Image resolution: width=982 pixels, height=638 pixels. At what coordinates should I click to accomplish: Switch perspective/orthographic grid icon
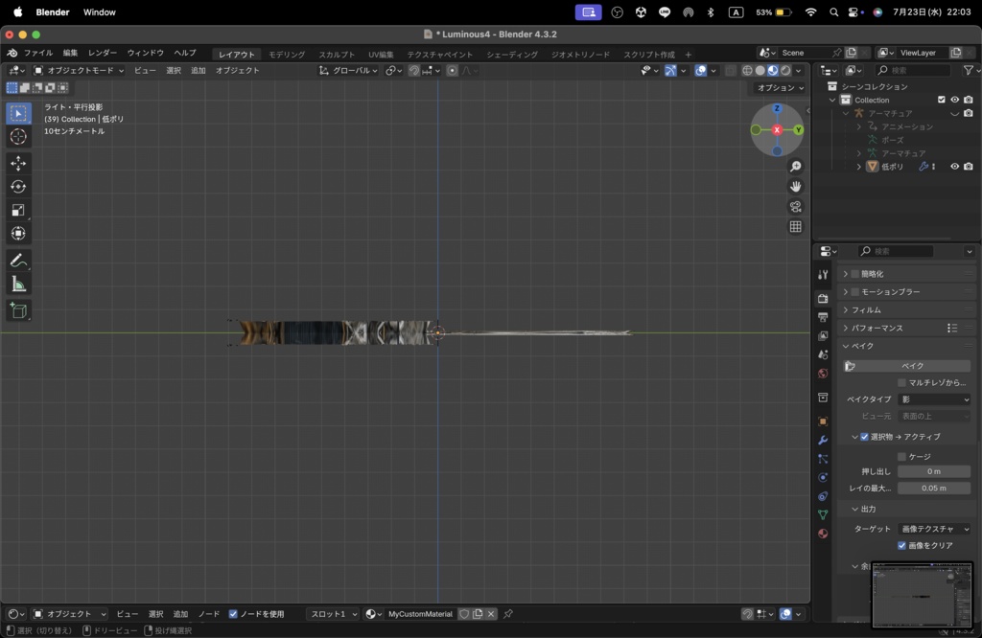795,226
